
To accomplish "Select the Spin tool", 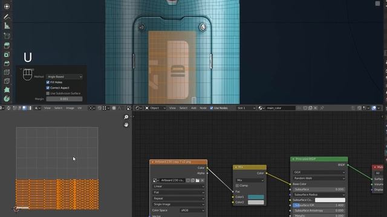I will tap(7, 99).
